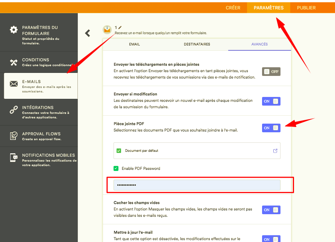This screenshot has width=335, height=242.
Task: Switch to the EMAIL tab
Action: 134,44
